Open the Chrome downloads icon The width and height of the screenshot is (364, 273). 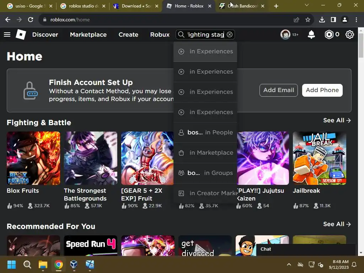pos(322,20)
